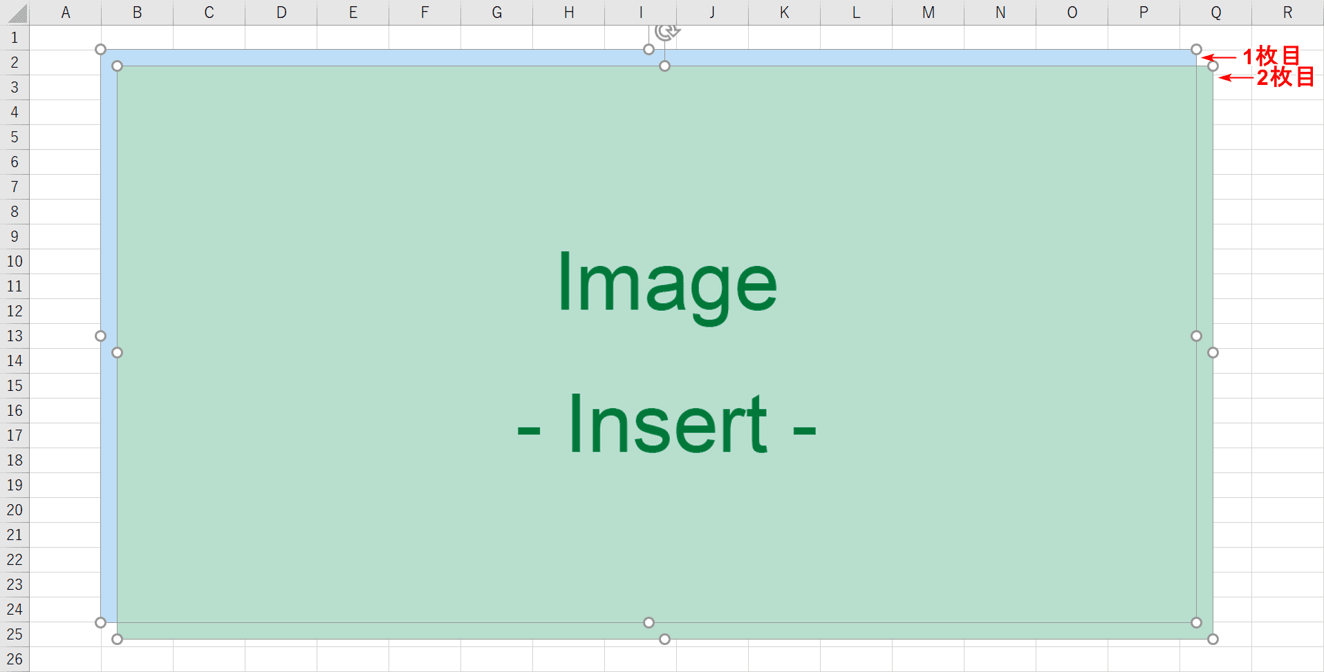Click the rotation handle above the image
The height and width of the screenshot is (672, 1324).
(x=666, y=31)
